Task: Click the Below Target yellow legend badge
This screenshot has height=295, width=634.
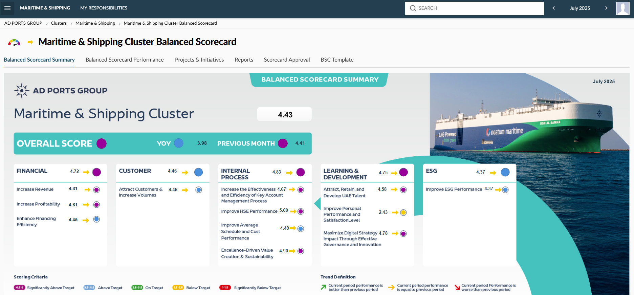Action: [x=178, y=288]
